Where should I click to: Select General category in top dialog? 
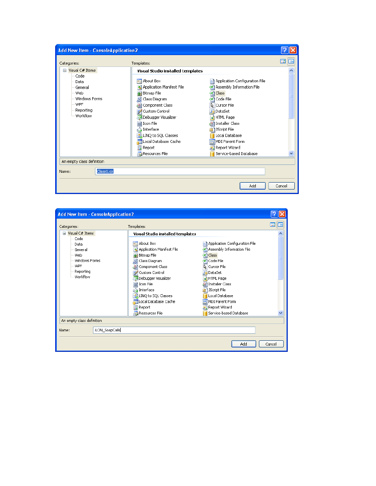pyautogui.click(x=82, y=87)
